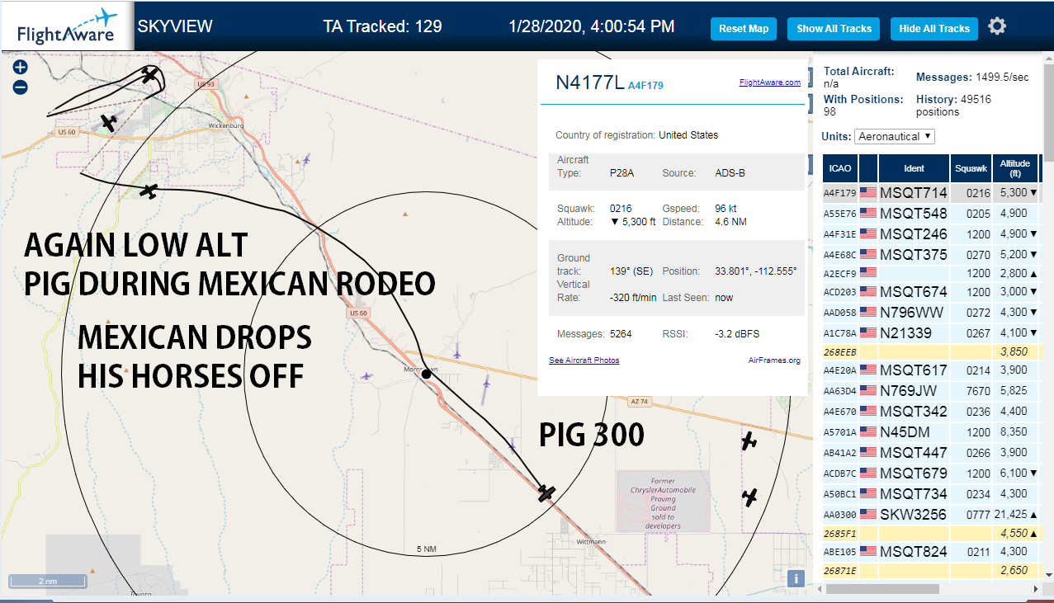
Task: Zoom out with the minus map button
Action: click(x=21, y=87)
